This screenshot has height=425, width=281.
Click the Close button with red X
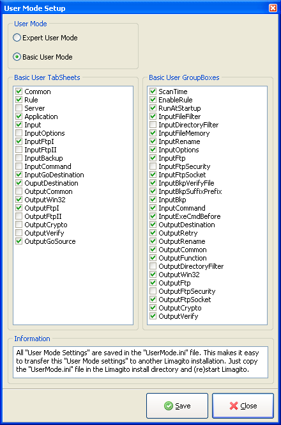(x=243, y=406)
